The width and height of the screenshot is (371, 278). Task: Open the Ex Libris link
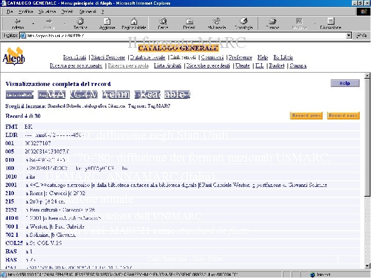tap(283, 57)
